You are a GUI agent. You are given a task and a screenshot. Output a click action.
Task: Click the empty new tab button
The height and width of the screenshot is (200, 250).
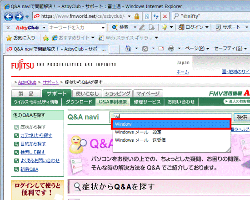coord(114,49)
